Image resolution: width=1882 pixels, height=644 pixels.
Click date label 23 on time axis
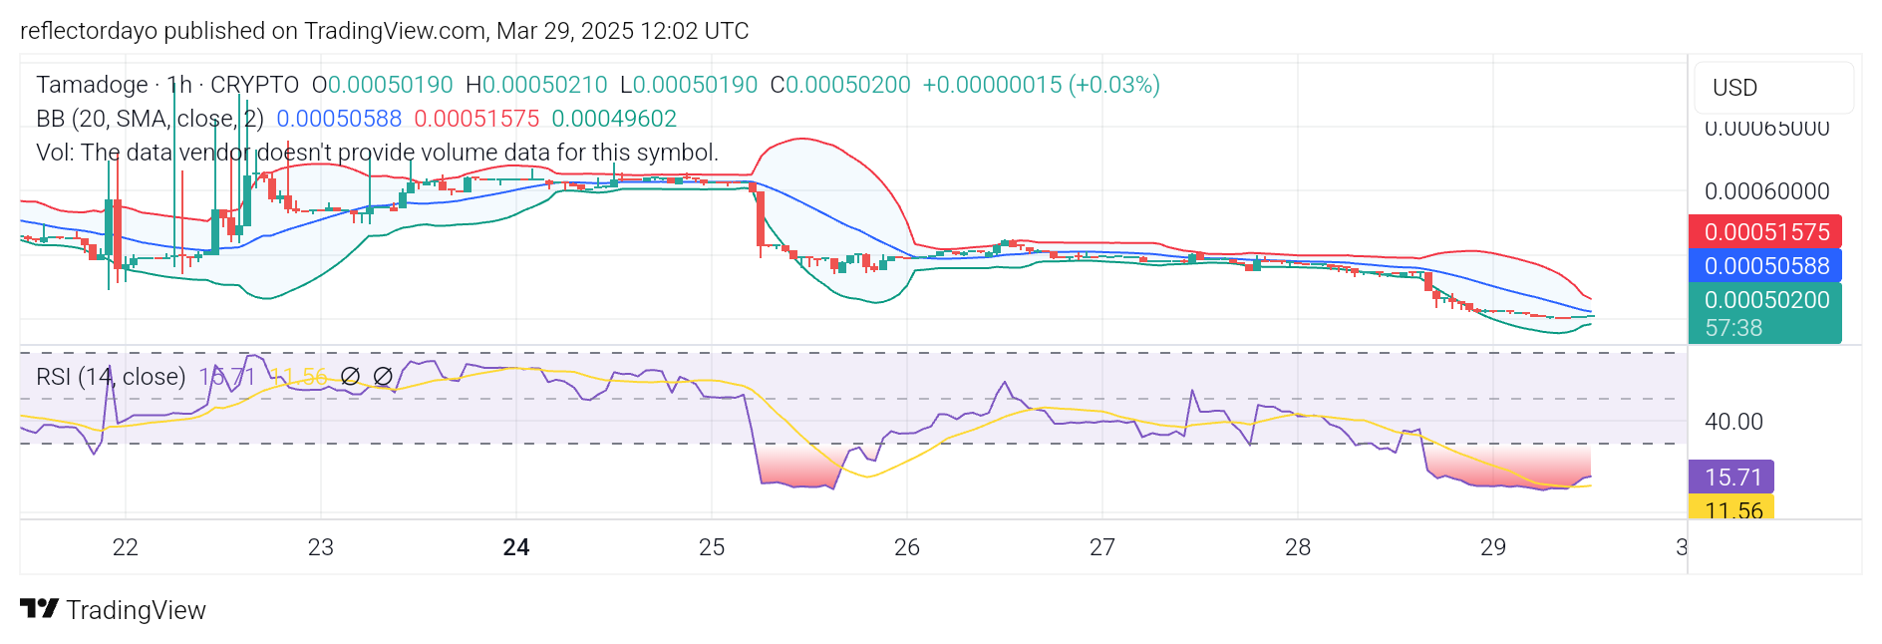pyautogui.click(x=321, y=547)
